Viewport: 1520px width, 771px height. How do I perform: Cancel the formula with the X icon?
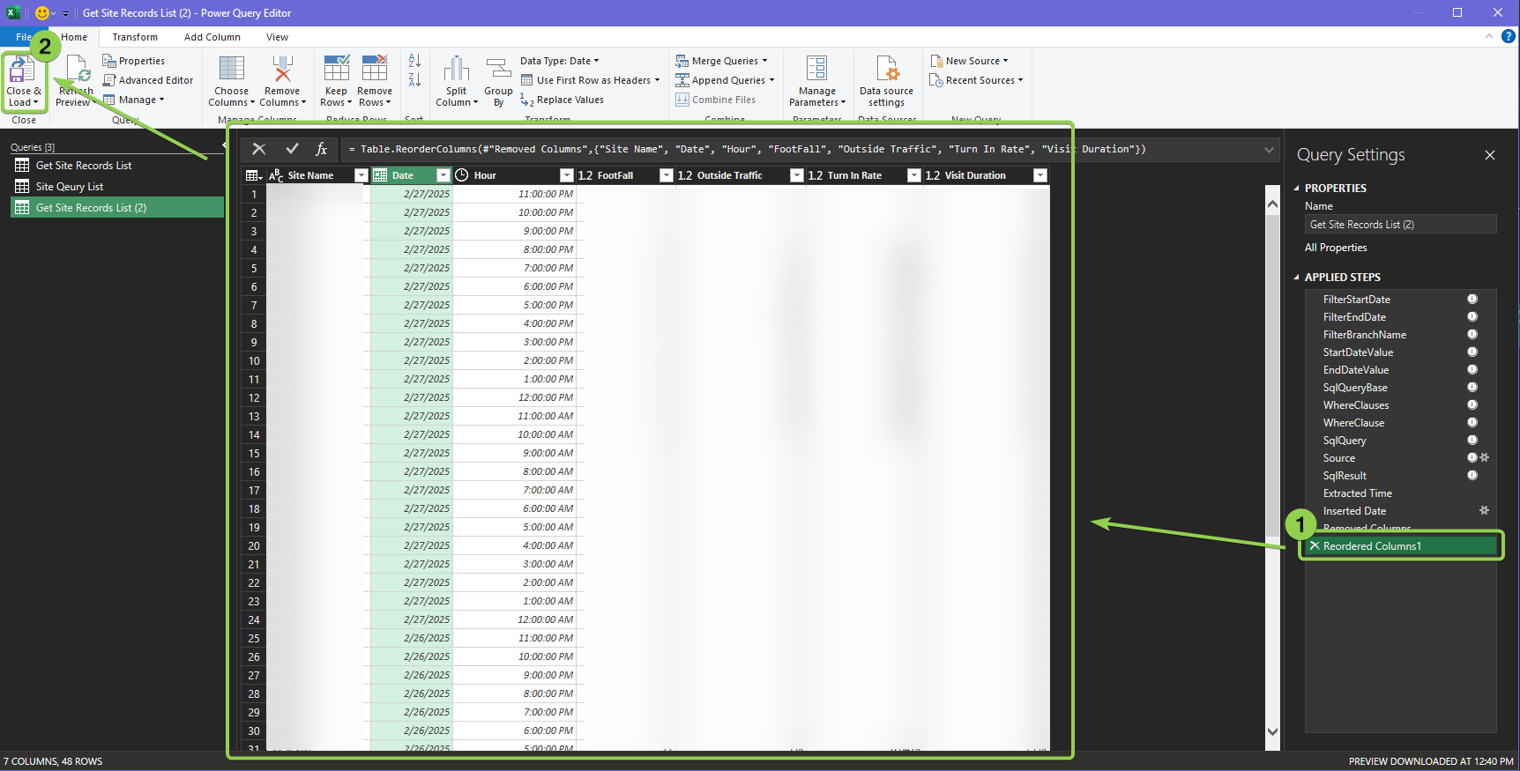(258, 149)
